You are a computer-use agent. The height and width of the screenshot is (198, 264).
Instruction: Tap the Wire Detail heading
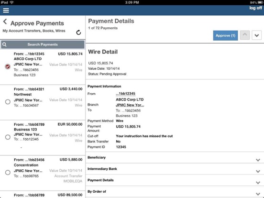(103, 52)
